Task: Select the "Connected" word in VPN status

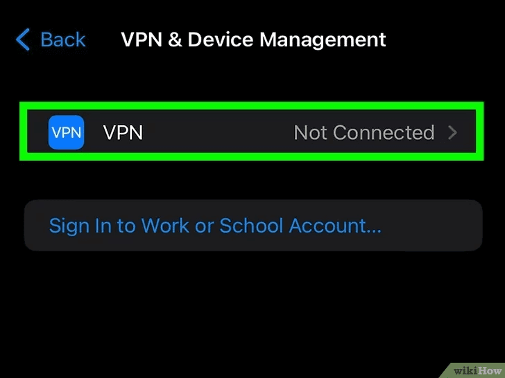Action: [x=384, y=132]
